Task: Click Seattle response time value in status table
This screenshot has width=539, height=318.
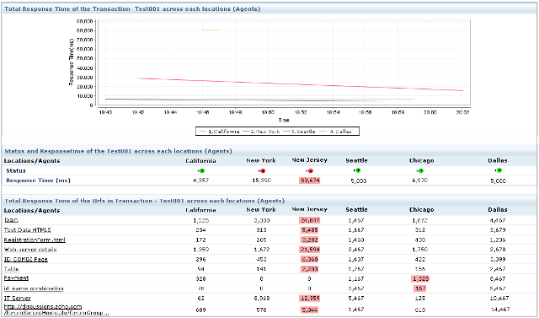Action: (359, 181)
